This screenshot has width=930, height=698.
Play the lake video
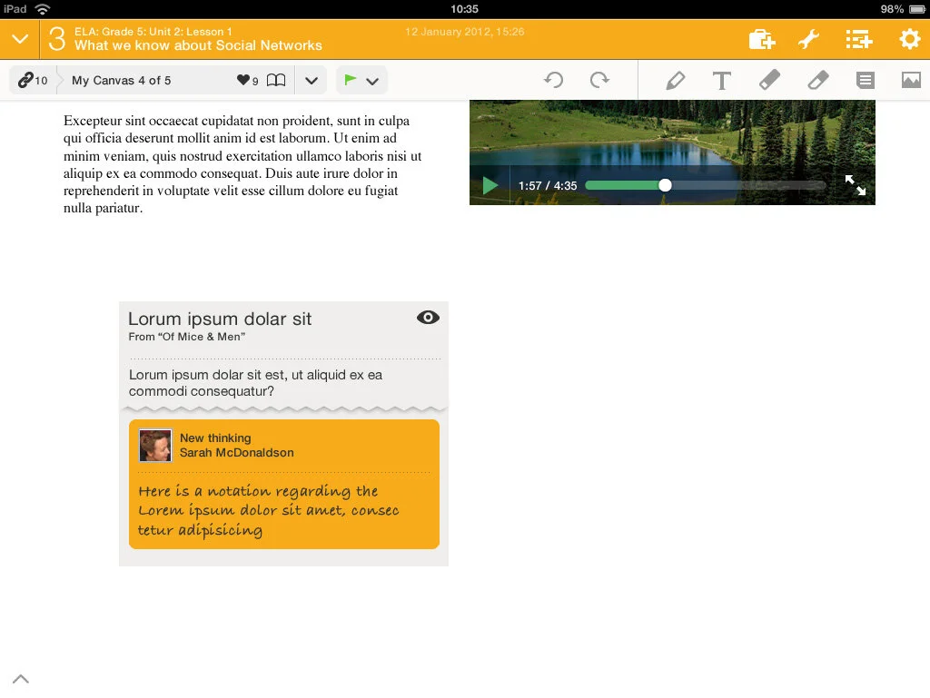pyautogui.click(x=490, y=184)
